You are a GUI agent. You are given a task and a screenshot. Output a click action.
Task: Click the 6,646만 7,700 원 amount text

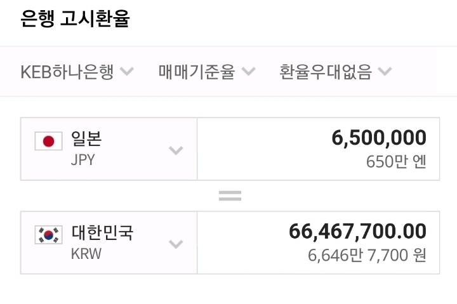(x=367, y=256)
